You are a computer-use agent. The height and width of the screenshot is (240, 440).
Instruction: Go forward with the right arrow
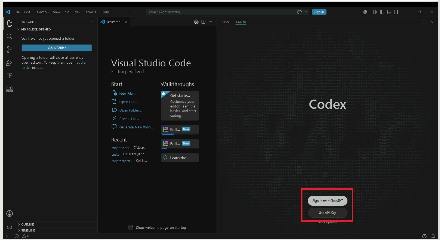pyautogui.click(x=142, y=12)
